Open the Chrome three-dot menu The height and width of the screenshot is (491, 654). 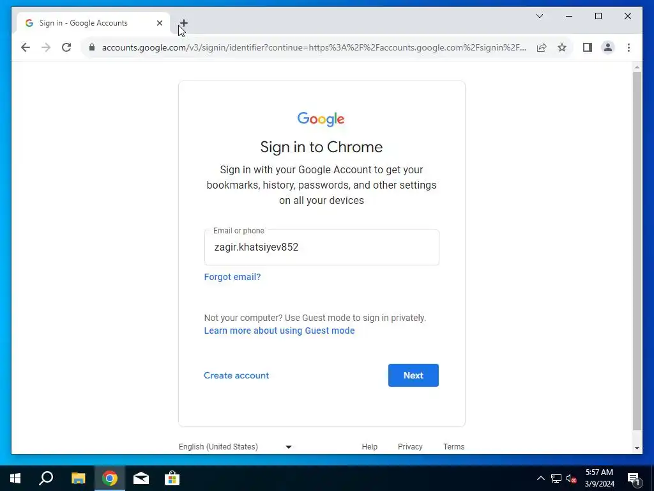(x=628, y=47)
